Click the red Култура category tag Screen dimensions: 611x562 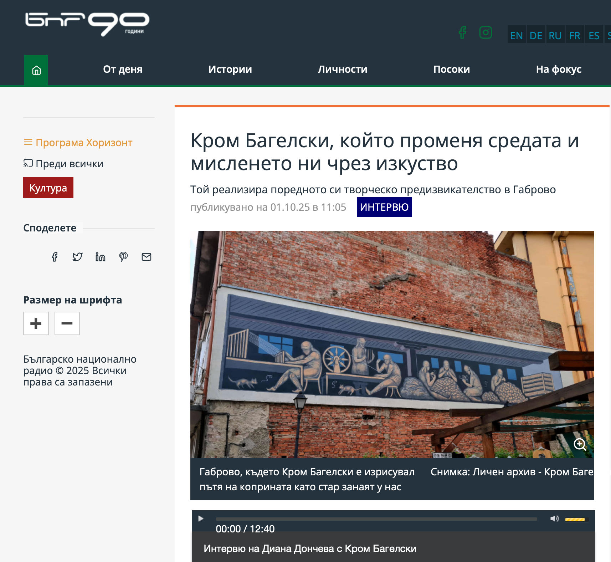click(48, 188)
